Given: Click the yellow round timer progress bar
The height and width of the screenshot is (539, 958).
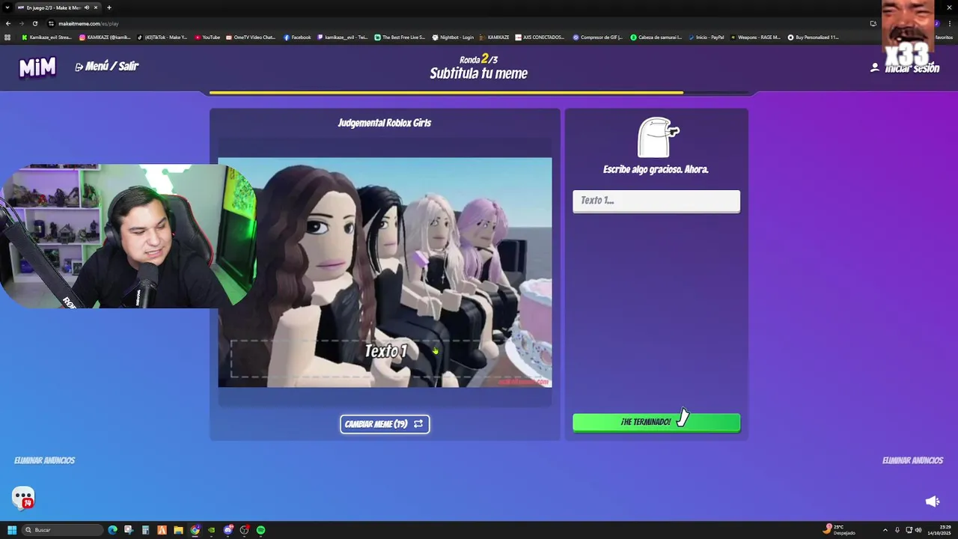Looking at the screenshot, I should (x=446, y=93).
